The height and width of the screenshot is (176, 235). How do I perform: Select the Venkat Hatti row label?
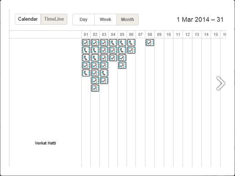click(x=45, y=143)
